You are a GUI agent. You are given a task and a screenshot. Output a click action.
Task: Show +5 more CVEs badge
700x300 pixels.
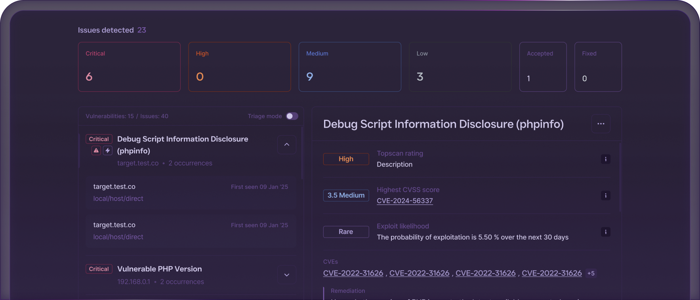591,273
